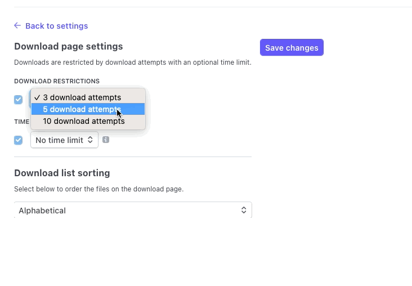Click the No time limit dropdown chevron

click(x=90, y=140)
